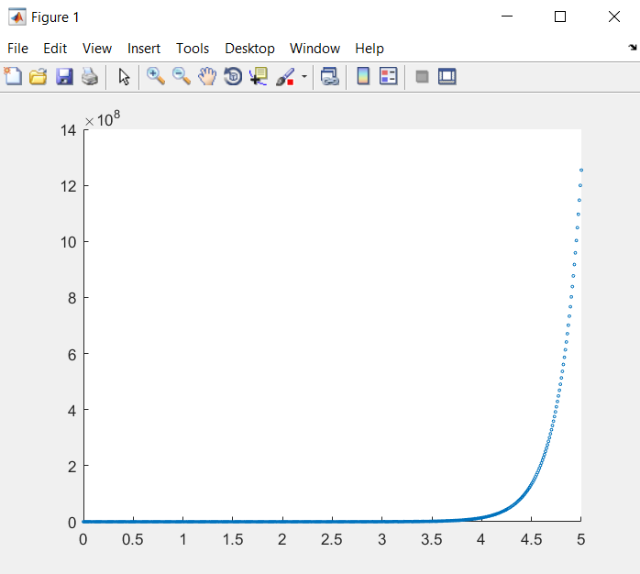Click the Link Plot icon
The width and height of the screenshot is (640, 574).
click(x=330, y=76)
